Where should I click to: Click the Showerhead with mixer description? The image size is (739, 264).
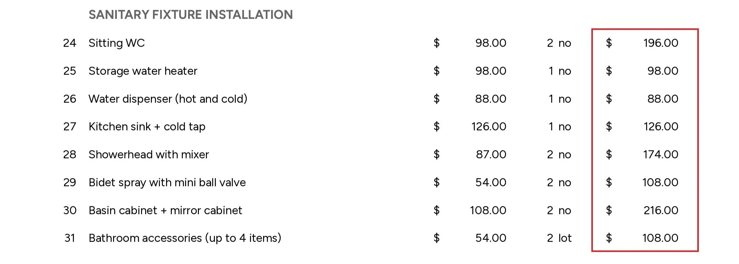pyautogui.click(x=149, y=155)
